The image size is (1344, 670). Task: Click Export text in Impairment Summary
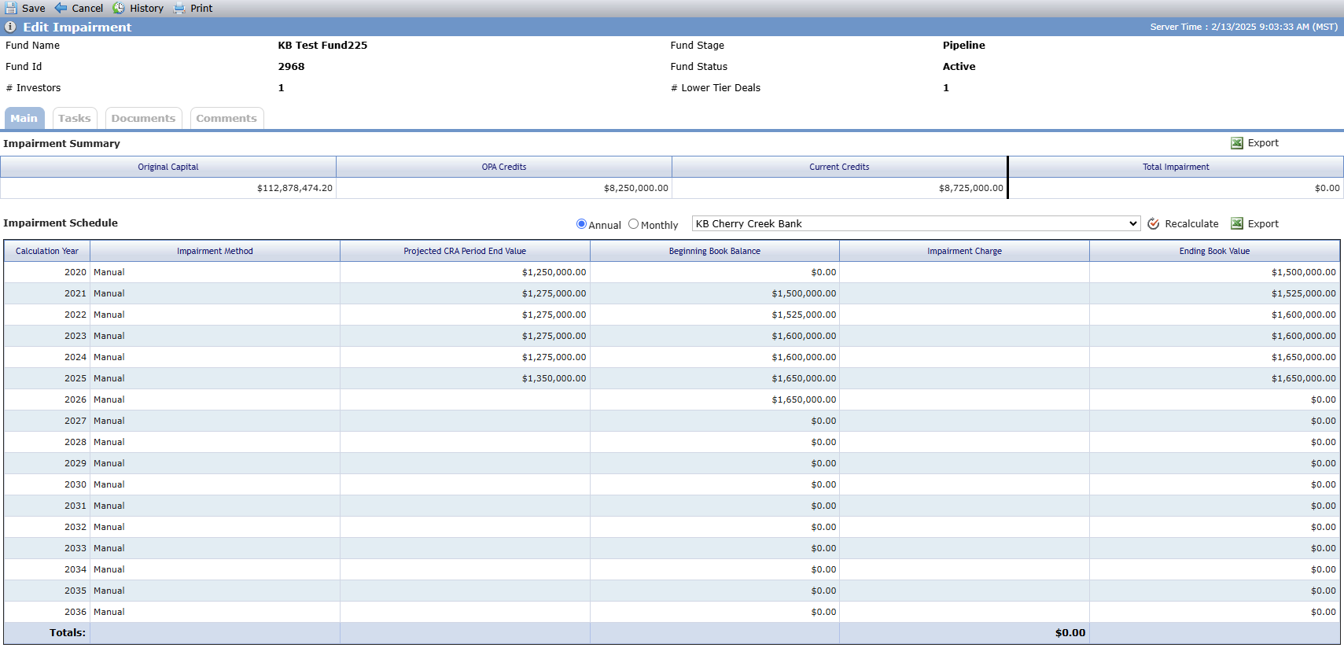1263,143
